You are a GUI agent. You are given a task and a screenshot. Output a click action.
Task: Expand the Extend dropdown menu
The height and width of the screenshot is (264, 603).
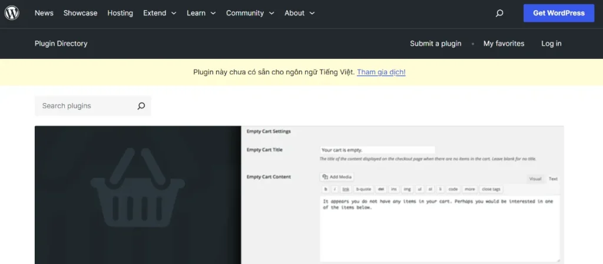tap(160, 13)
